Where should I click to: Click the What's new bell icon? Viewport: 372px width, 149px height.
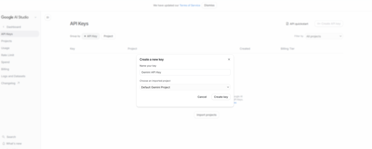[x=3, y=144]
